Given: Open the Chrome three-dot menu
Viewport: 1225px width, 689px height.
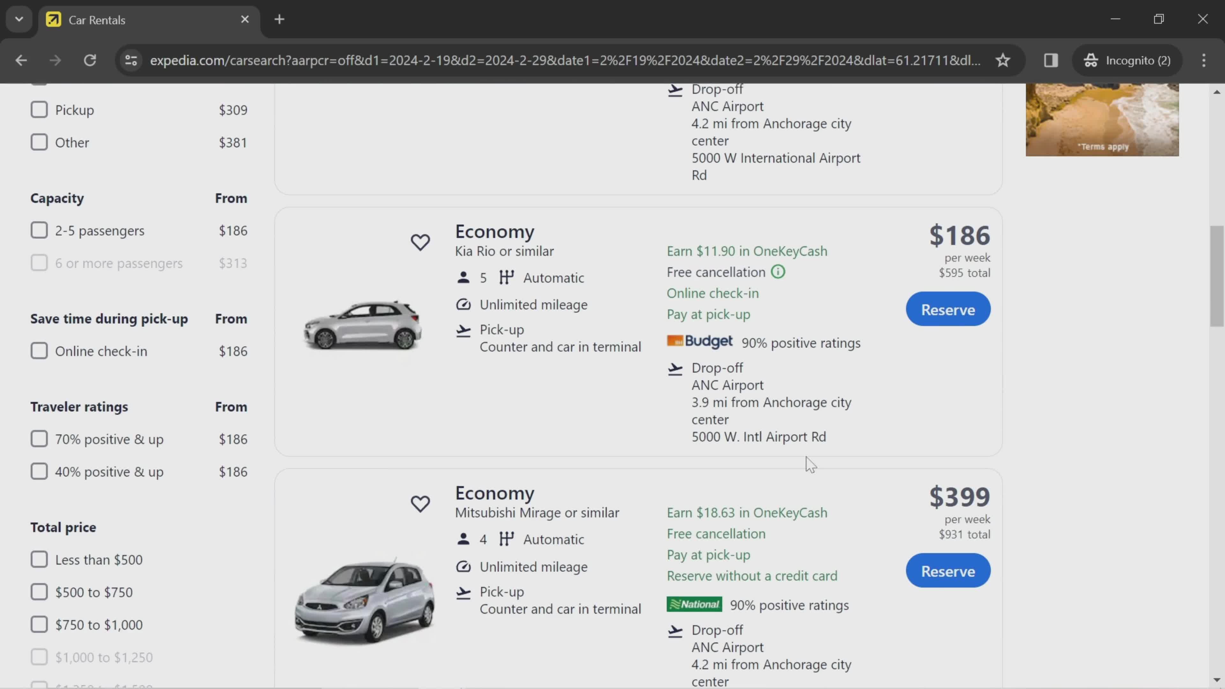Looking at the screenshot, I should click(1204, 60).
